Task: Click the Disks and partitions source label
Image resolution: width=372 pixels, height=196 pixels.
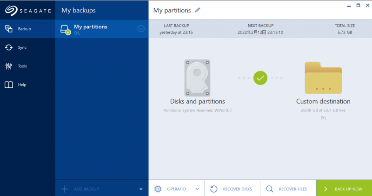Action: point(197,101)
